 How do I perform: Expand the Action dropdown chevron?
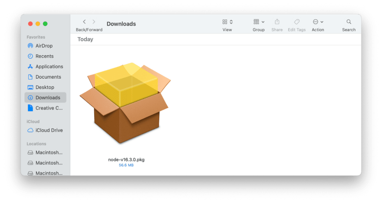pos(322,22)
